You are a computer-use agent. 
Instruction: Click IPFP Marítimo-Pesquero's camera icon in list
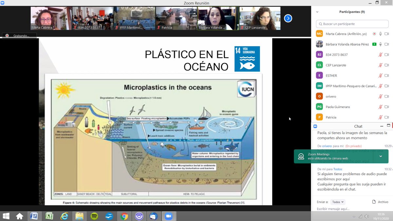pos(386,86)
